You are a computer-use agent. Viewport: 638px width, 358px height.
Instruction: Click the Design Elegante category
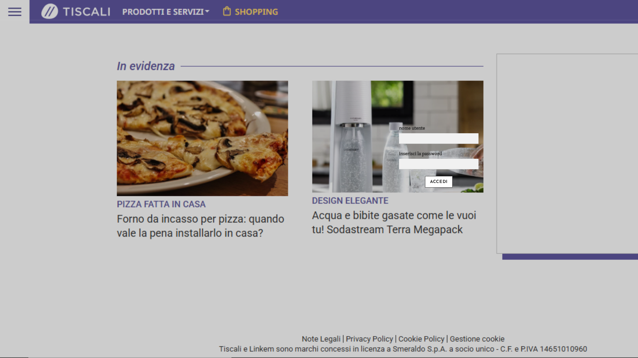(x=350, y=201)
